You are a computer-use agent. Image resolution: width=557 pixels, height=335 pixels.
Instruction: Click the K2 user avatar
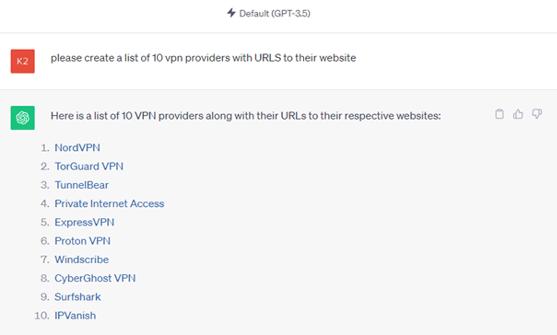pos(22,61)
